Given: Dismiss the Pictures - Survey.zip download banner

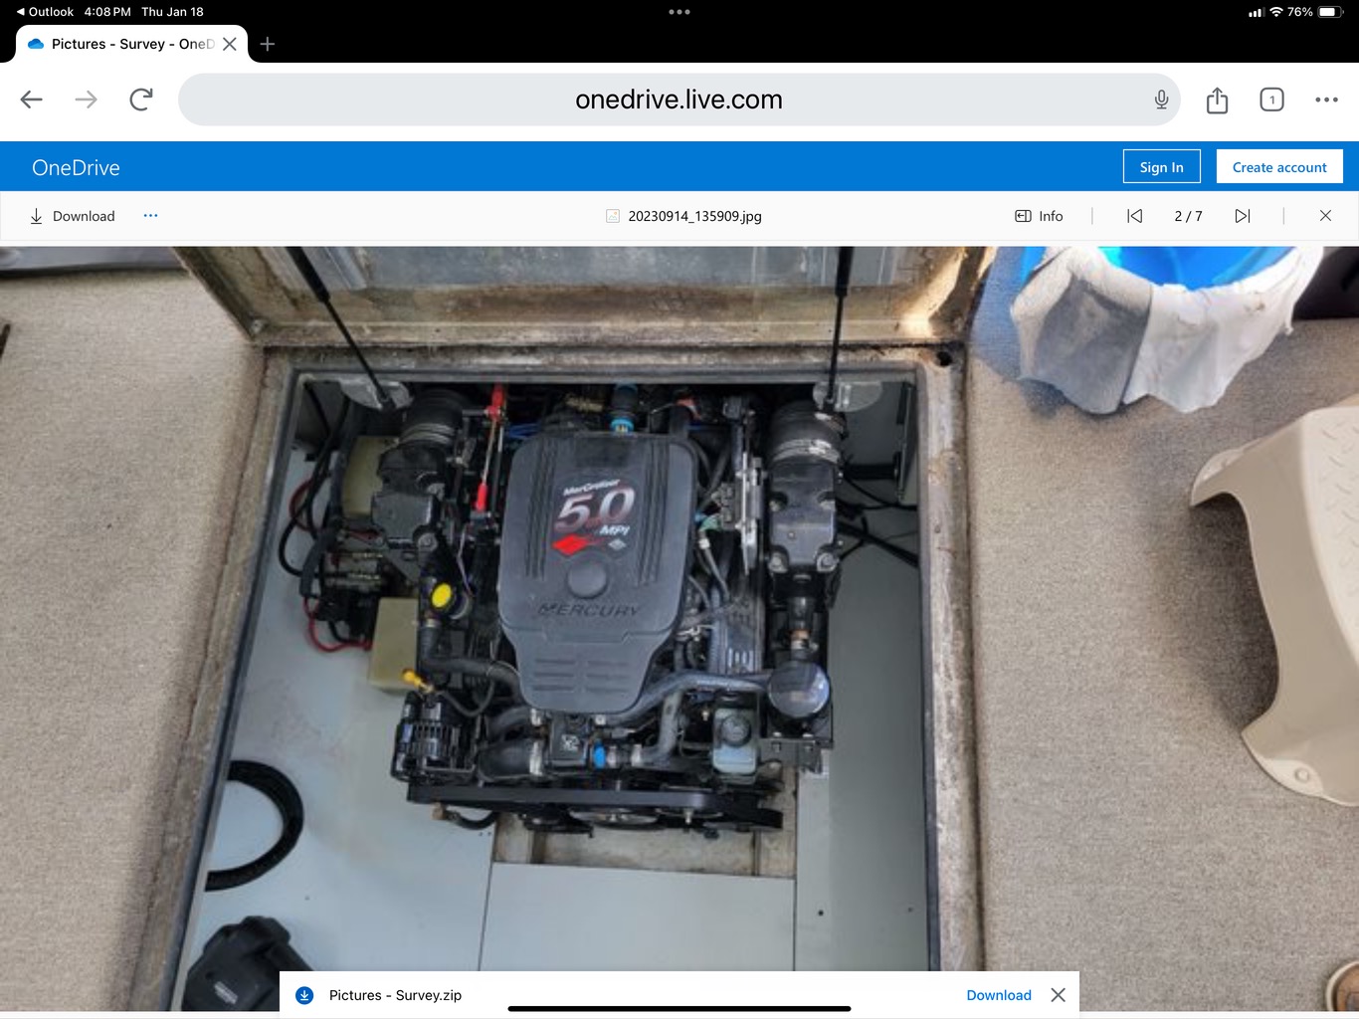Looking at the screenshot, I should 1058,995.
